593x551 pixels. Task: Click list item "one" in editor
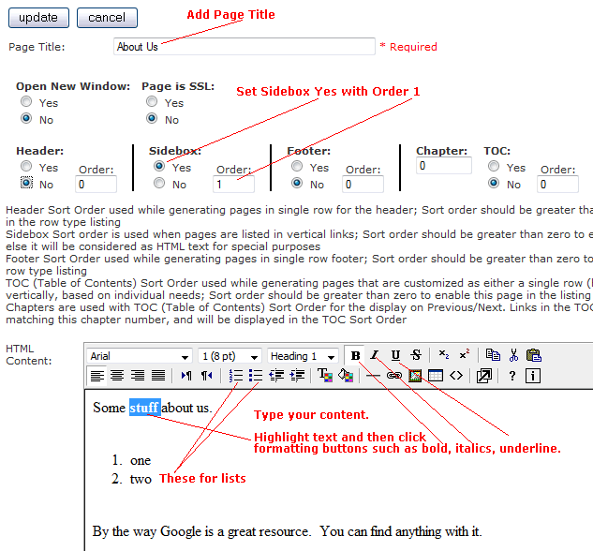point(141,461)
